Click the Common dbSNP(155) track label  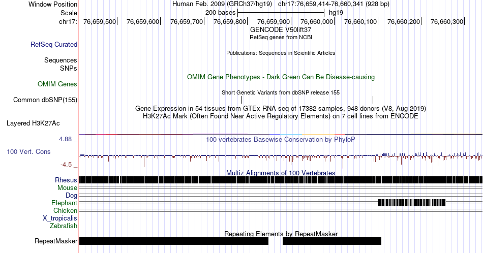[45, 100]
